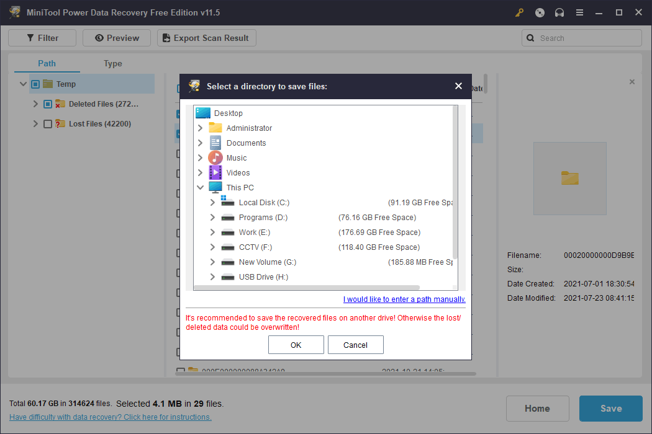This screenshot has height=434, width=652.
Task: Toggle the Deleted Files checkbox
Action: (x=48, y=104)
